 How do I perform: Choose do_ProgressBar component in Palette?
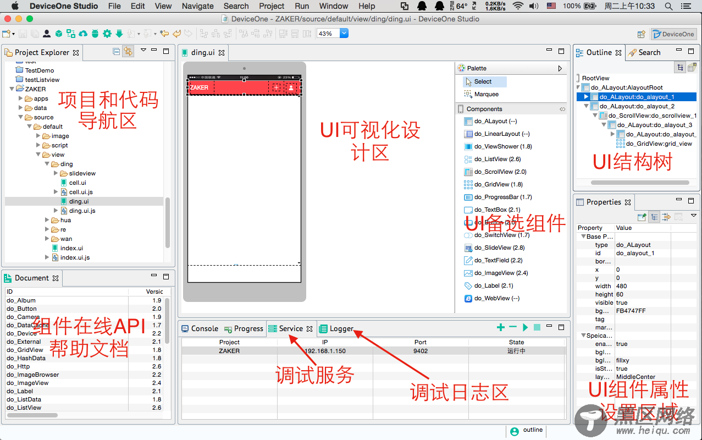(498, 197)
